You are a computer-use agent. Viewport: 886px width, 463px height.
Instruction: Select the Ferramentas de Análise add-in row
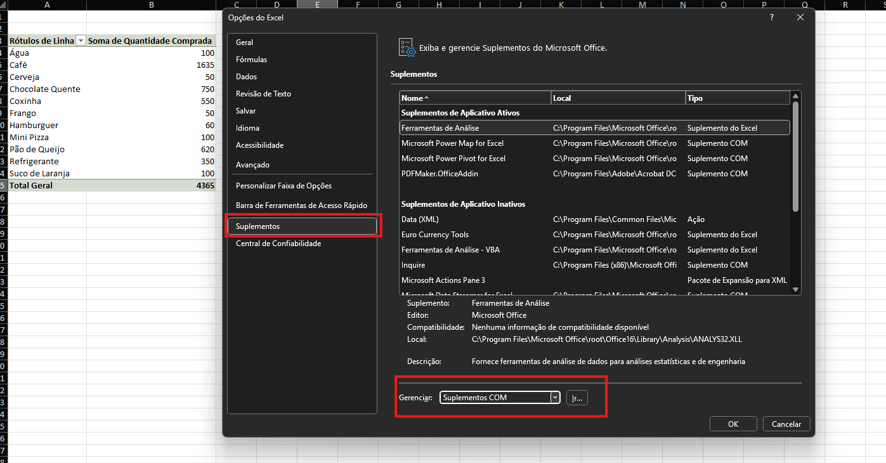coord(595,128)
